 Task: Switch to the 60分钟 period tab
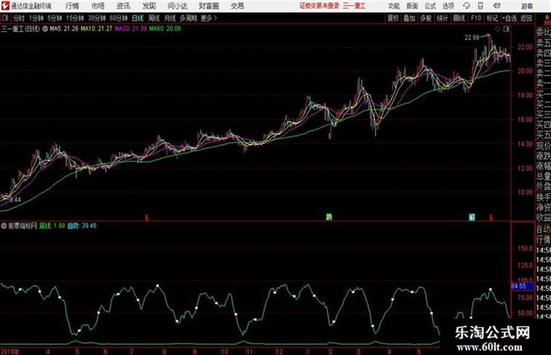point(118,18)
